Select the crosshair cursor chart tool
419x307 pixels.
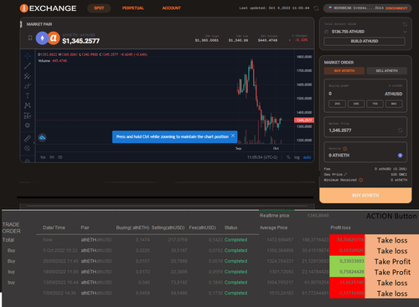click(x=28, y=56)
